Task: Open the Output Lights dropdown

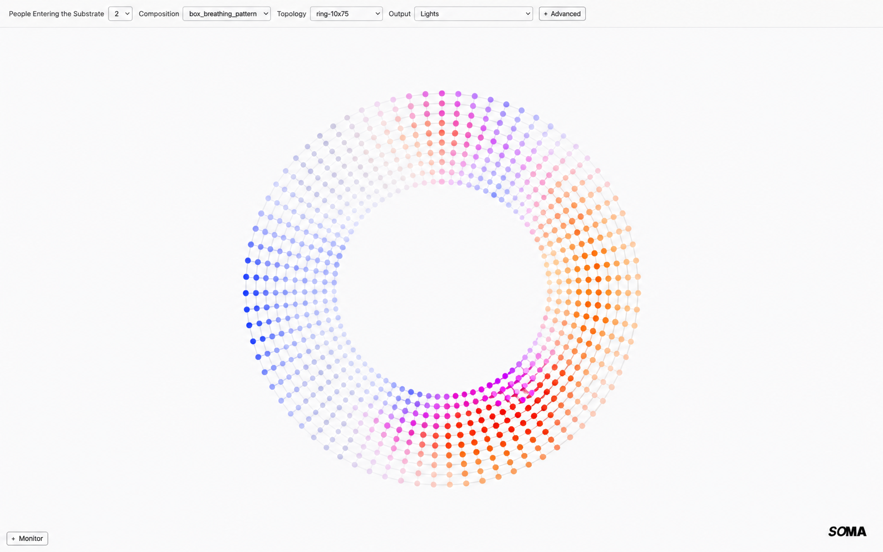Action: (x=473, y=13)
